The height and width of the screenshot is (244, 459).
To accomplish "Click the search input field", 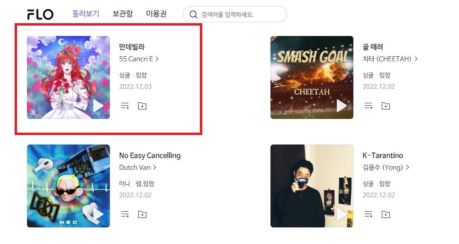I will click(x=235, y=14).
